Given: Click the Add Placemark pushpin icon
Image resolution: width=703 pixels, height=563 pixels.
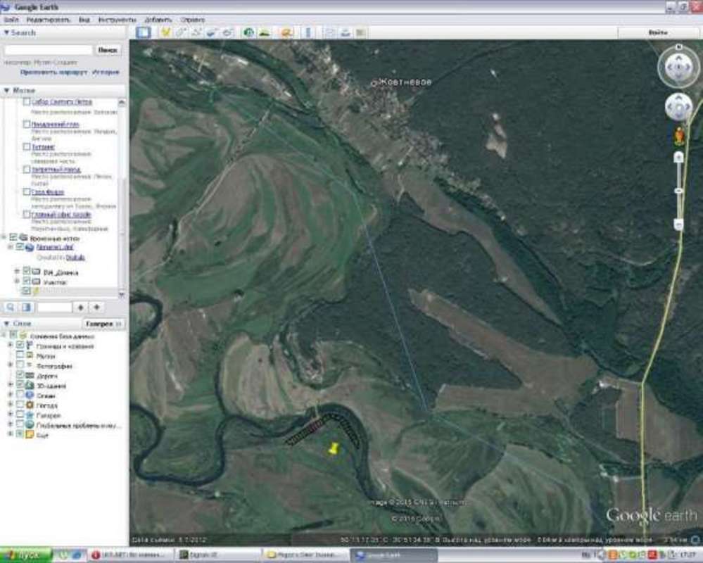Looking at the screenshot, I should click(x=166, y=32).
